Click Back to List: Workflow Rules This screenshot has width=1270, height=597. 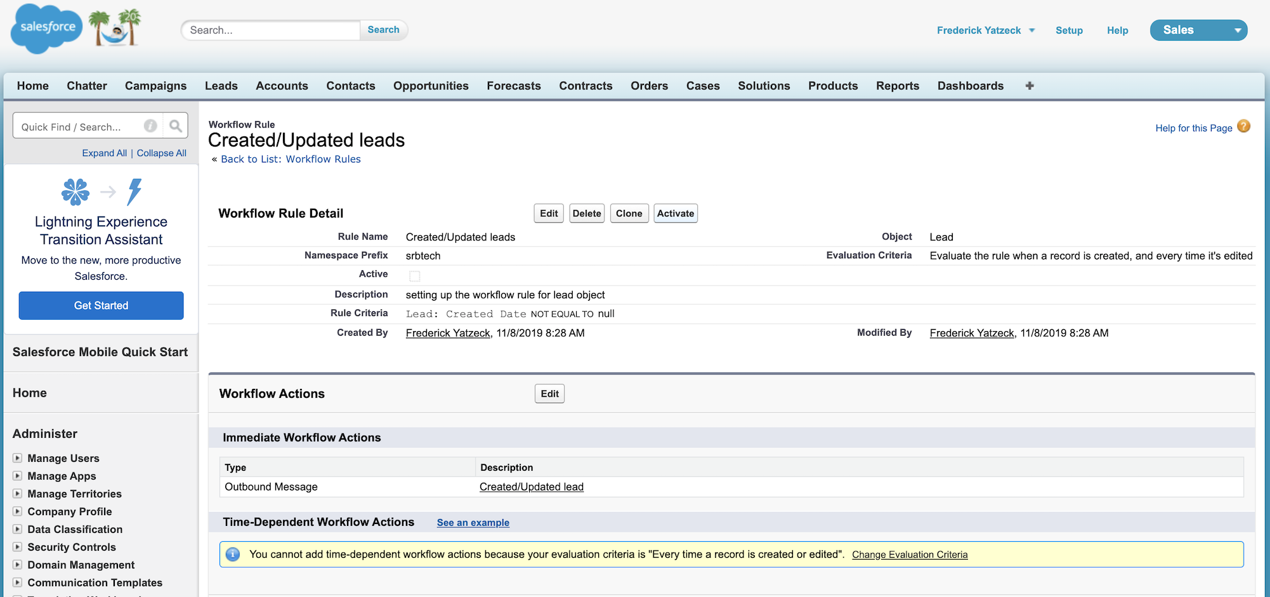tap(291, 159)
